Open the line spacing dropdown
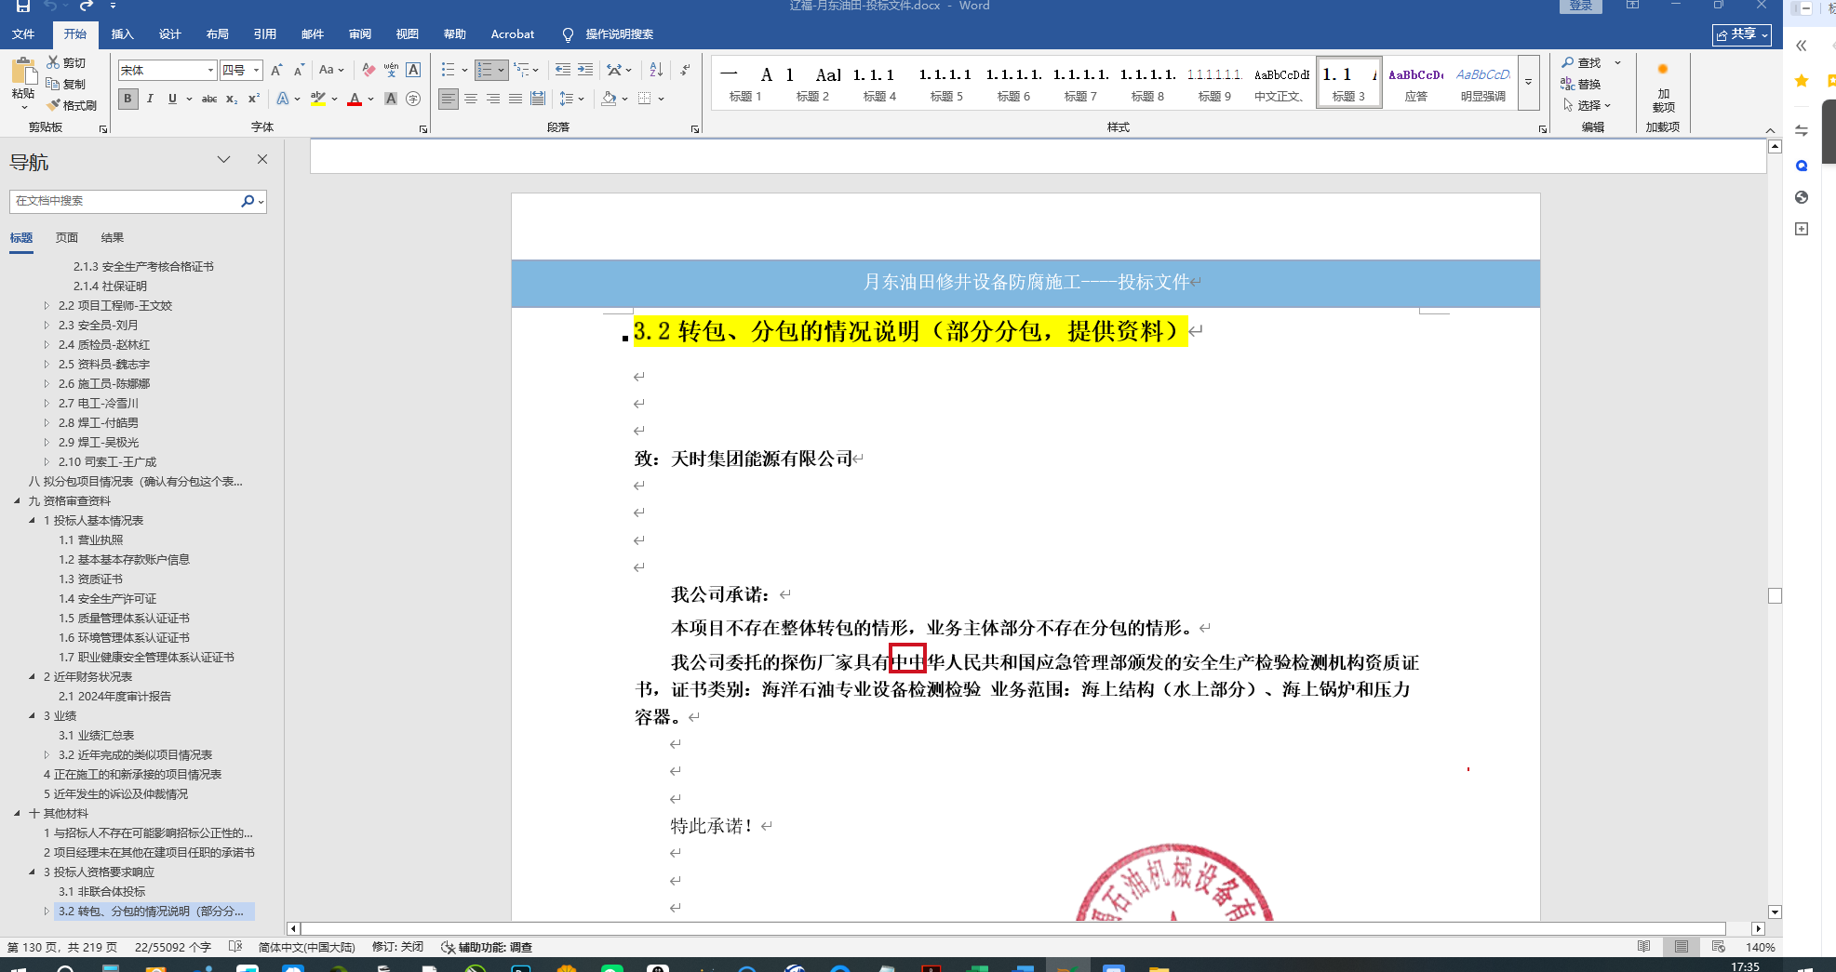Image resolution: width=1836 pixels, height=972 pixels. click(x=571, y=99)
